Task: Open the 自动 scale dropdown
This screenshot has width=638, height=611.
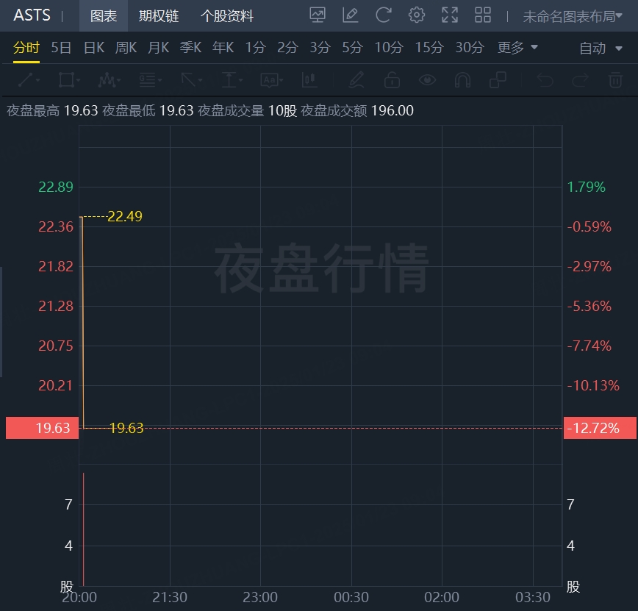Action: 601,48
